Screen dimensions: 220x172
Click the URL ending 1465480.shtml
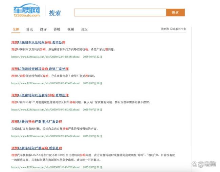(x=45, y=57)
